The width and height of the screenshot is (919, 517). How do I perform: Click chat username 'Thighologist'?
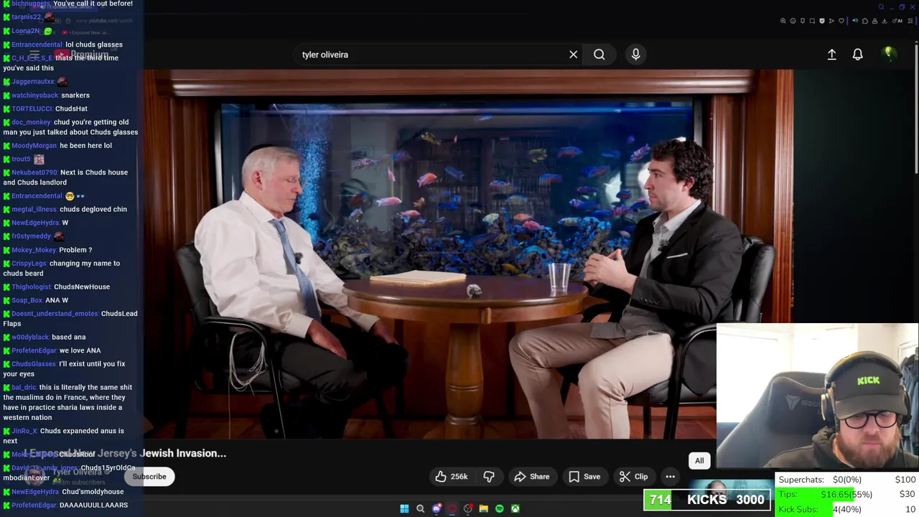pos(31,287)
